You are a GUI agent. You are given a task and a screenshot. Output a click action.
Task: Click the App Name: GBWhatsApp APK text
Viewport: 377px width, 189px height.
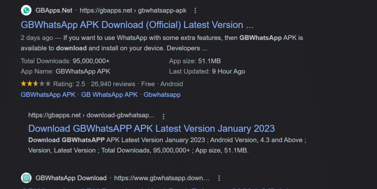click(x=66, y=71)
